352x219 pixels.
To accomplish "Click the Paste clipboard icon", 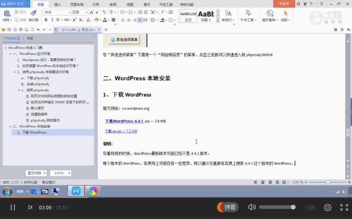I will click(7, 13).
